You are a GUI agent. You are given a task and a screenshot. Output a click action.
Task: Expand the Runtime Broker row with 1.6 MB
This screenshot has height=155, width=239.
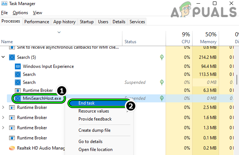[3, 118]
